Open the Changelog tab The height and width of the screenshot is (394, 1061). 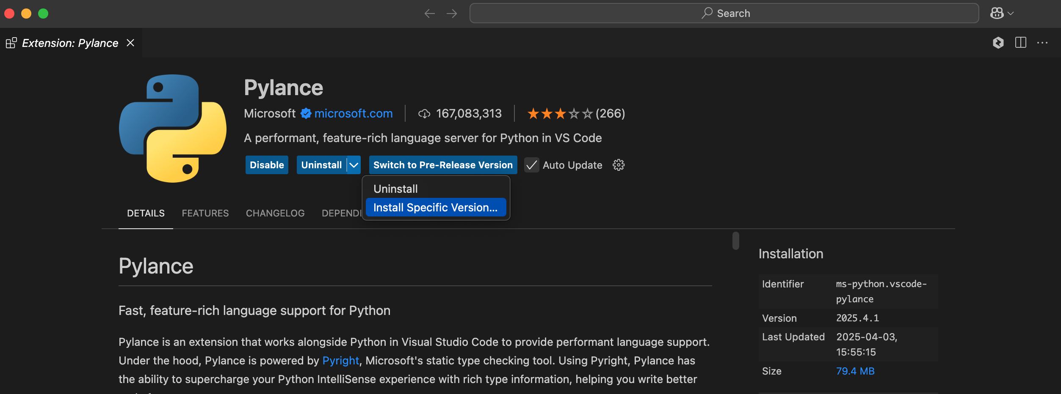tap(275, 213)
